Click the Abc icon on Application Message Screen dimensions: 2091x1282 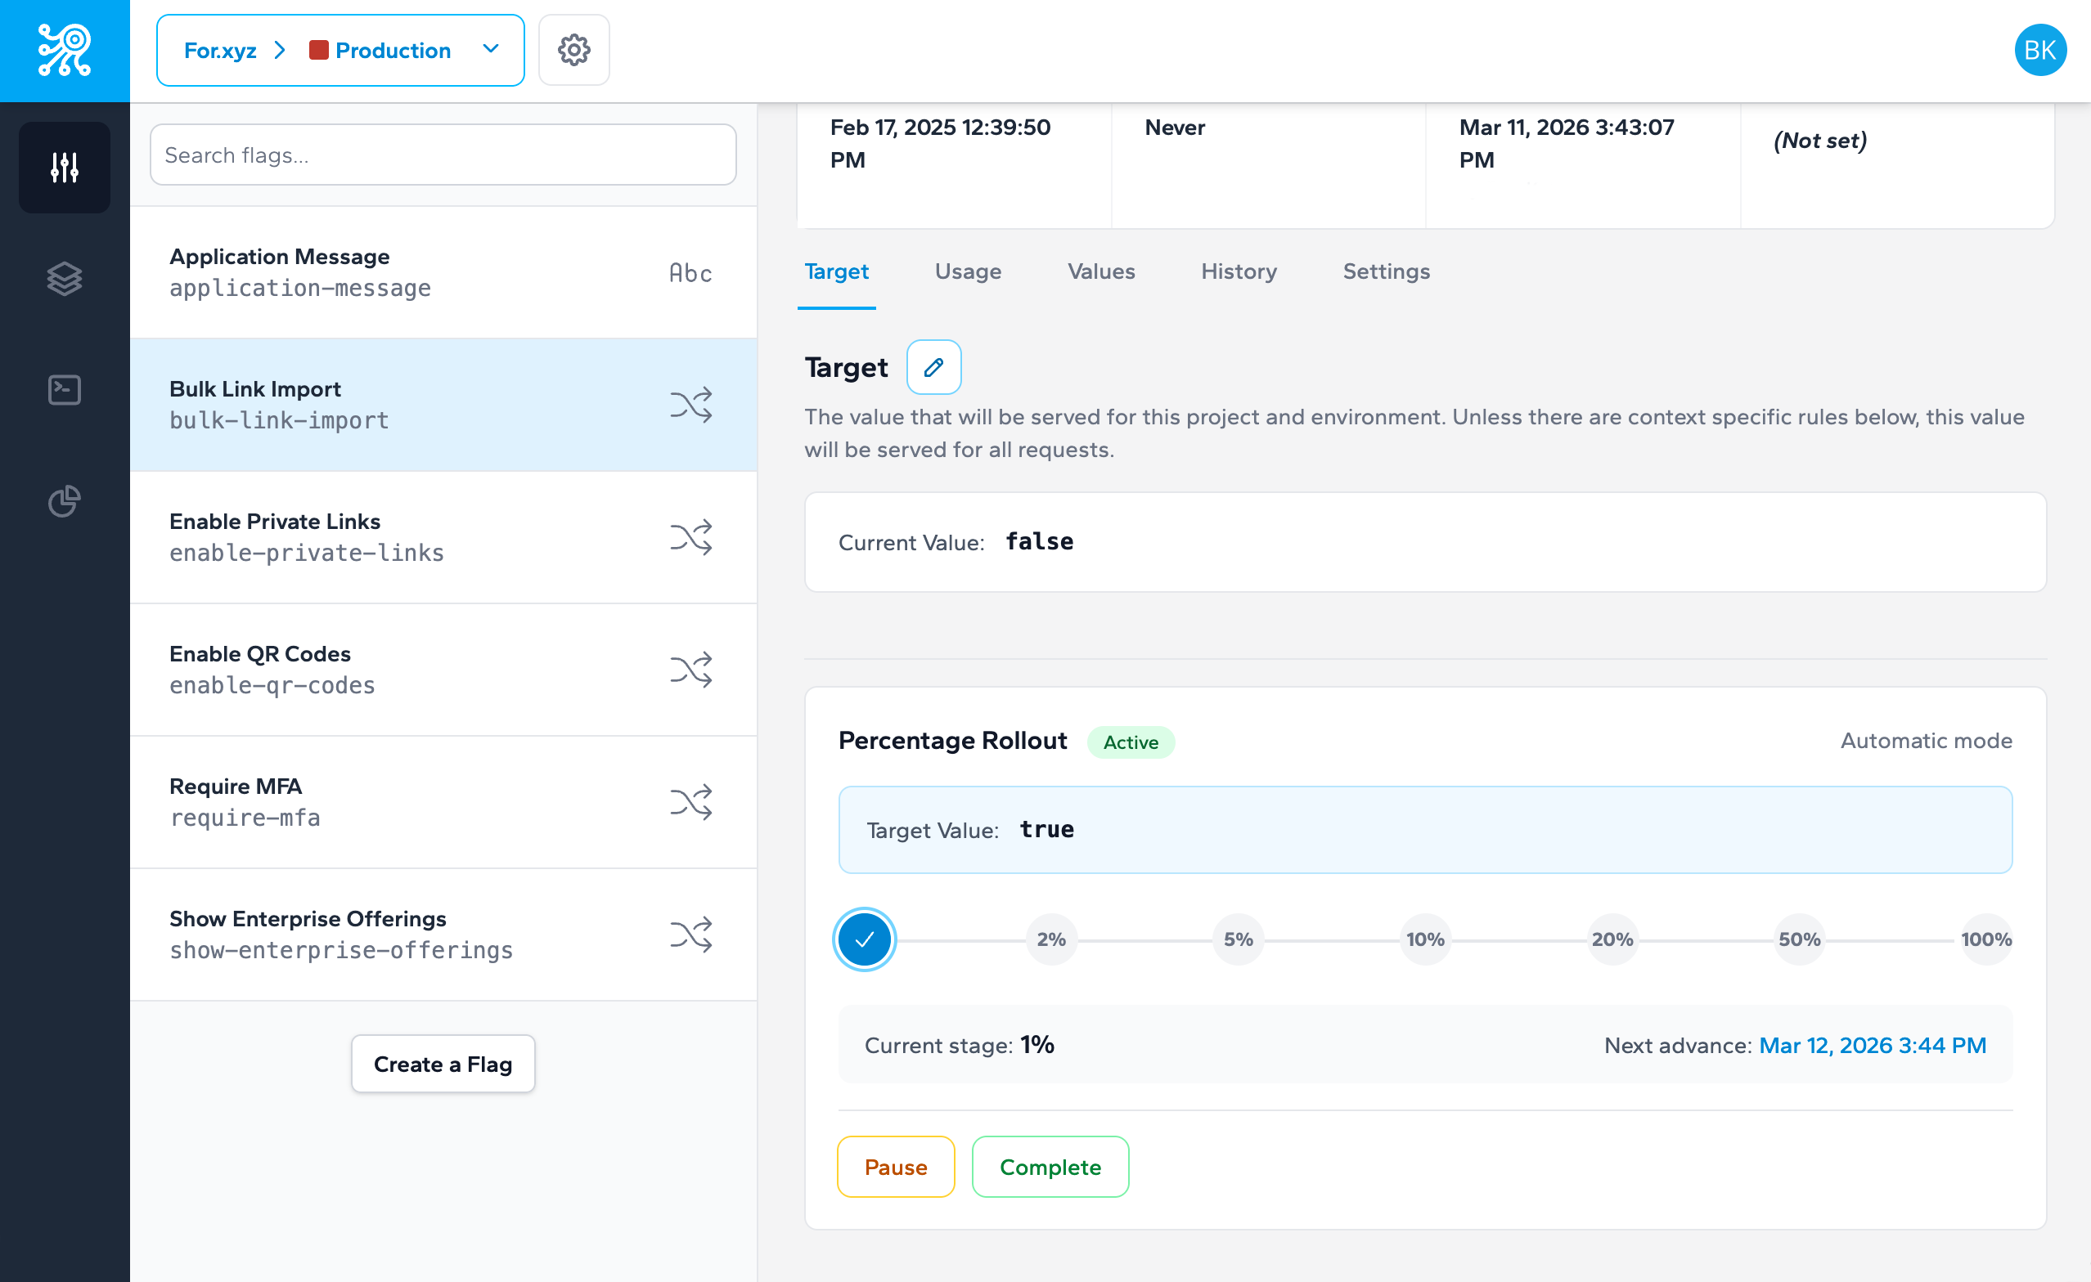[x=689, y=272]
